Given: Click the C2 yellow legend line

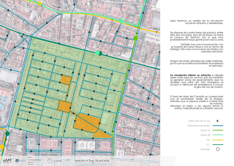Looking at the screenshot, I should pyautogui.click(x=217, y=140).
